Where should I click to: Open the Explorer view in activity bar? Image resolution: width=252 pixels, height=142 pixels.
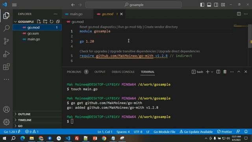6,16
